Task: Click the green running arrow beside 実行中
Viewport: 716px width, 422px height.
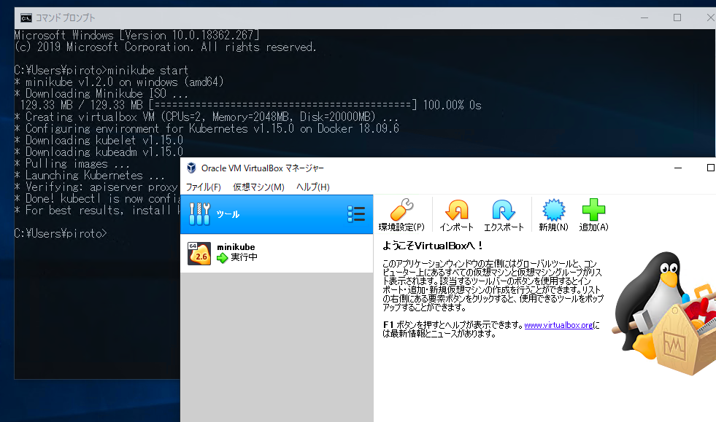Action: (x=223, y=257)
